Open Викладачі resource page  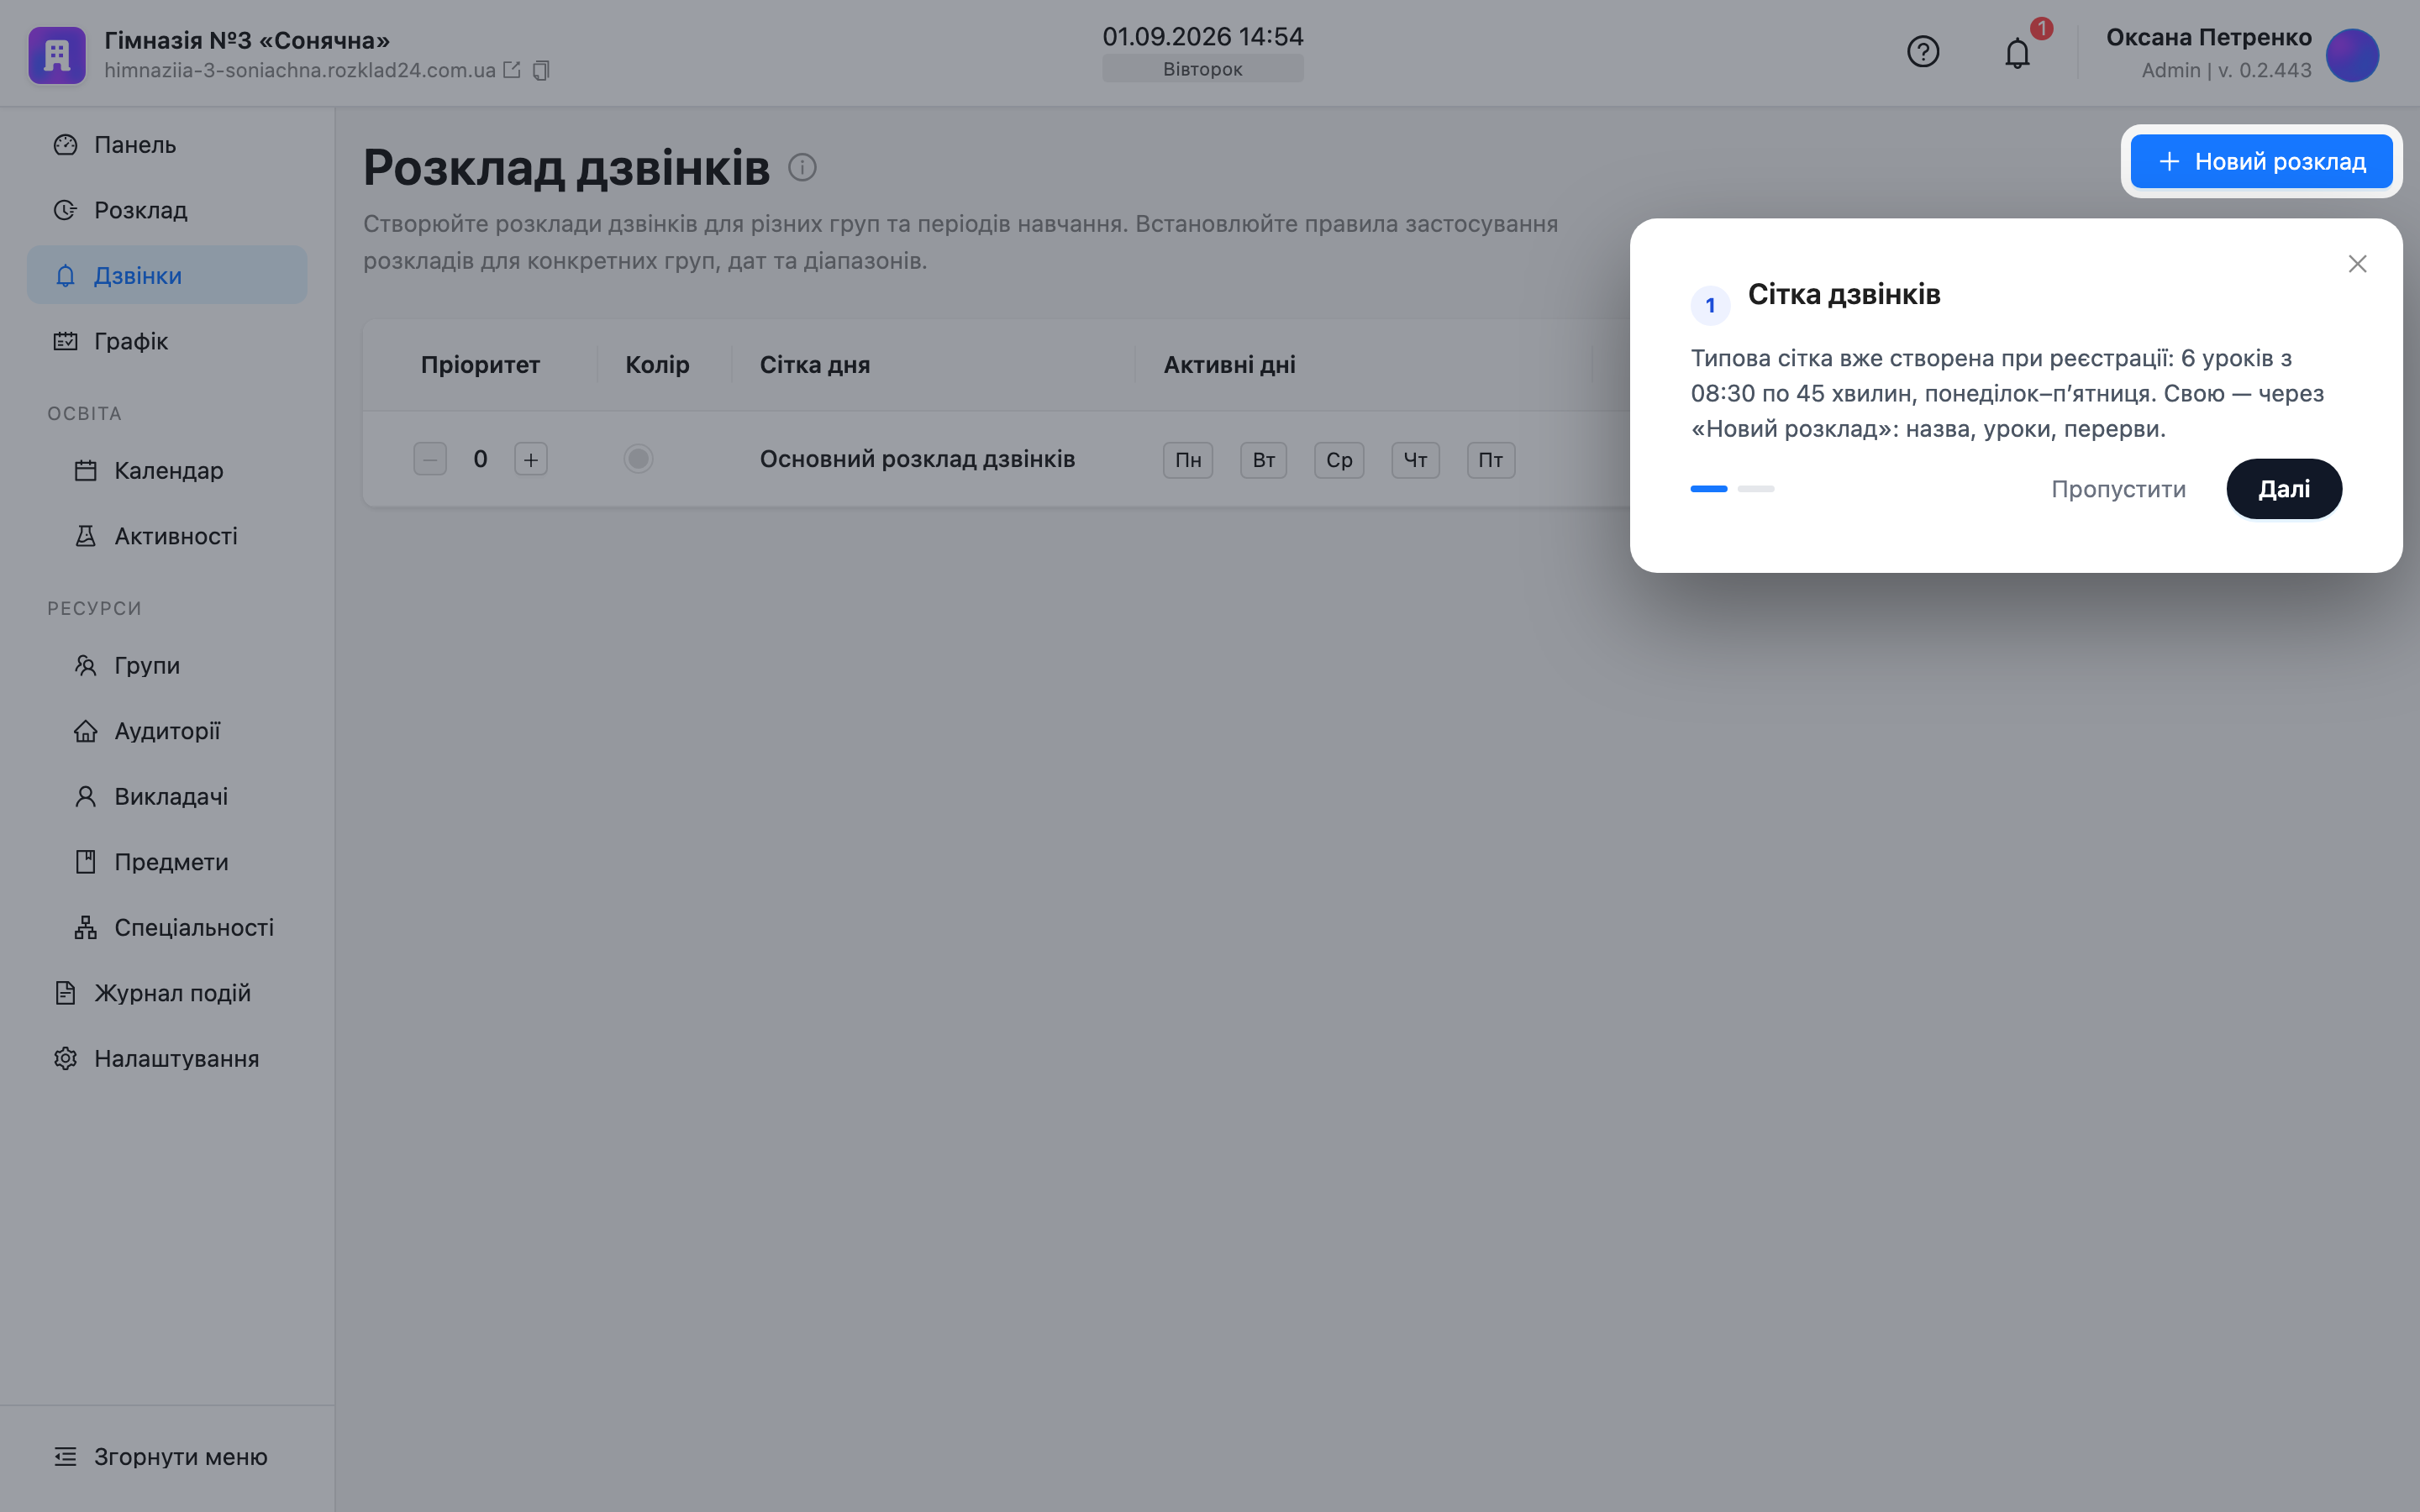pyautogui.click(x=167, y=796)
